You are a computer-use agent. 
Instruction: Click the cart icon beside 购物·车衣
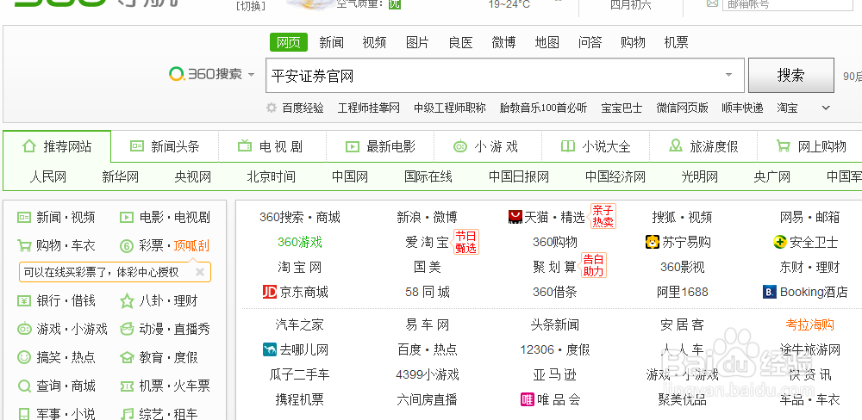24,245
